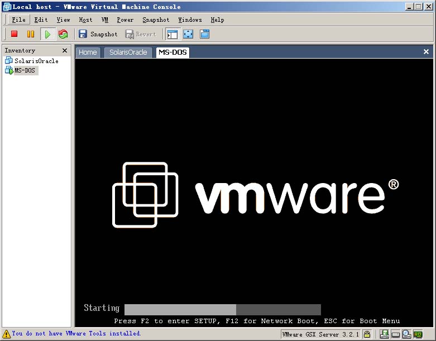Click the VMware GSX Server 3.2.1 status text
The image size is (436, 341).
(320, 334)
